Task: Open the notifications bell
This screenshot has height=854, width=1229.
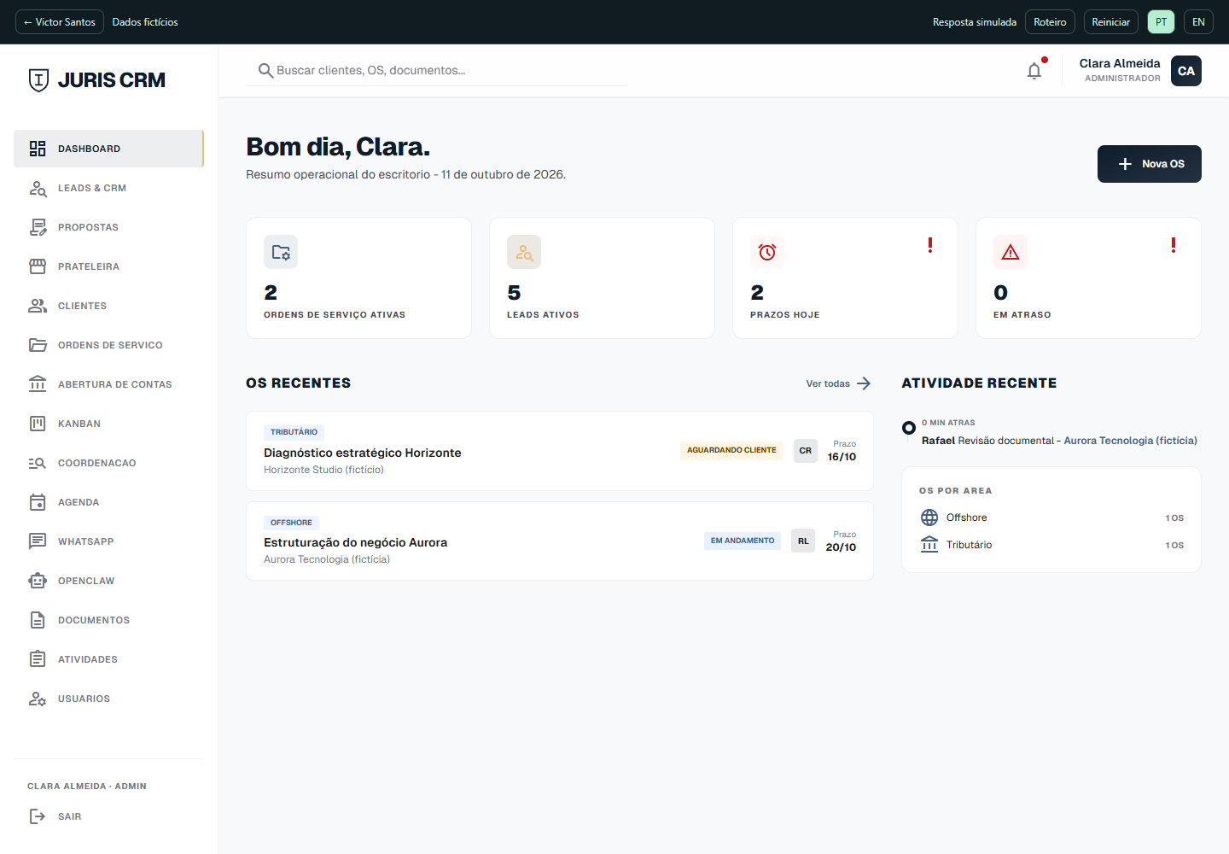Action: (x=1034, y=71)
